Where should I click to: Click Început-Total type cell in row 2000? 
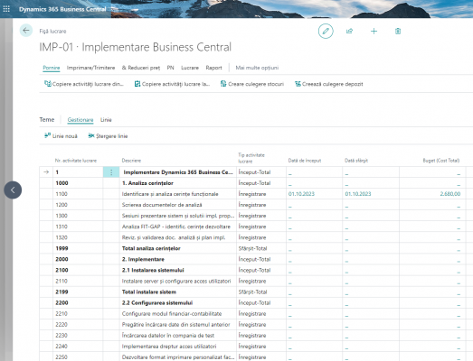[x=261, y=259]
